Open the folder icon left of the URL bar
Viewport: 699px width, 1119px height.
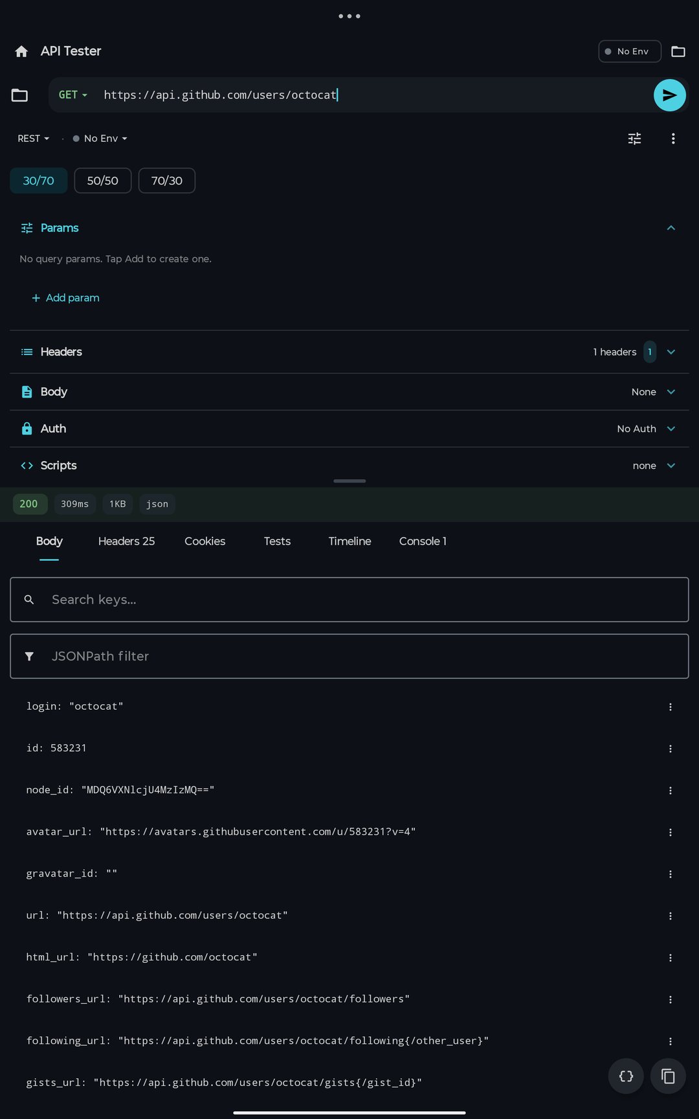(20, 95)
